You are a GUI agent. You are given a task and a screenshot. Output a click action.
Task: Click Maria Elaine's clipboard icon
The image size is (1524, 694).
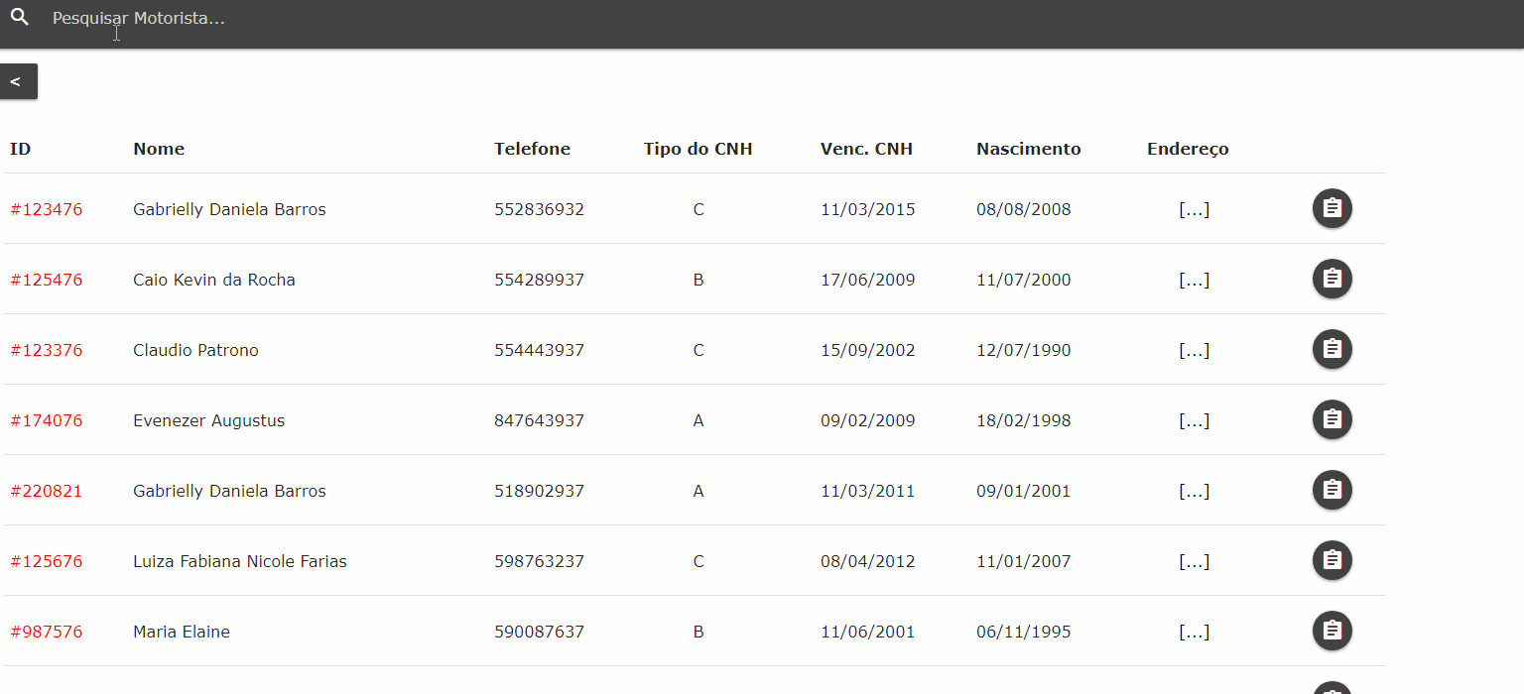[1332, 631]
